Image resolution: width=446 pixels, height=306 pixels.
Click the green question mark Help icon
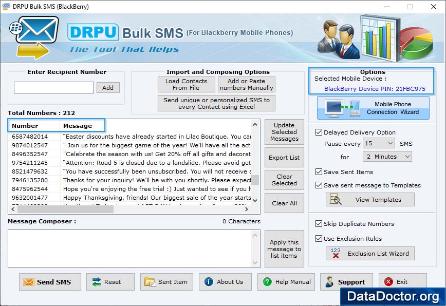tap(267, 282)
